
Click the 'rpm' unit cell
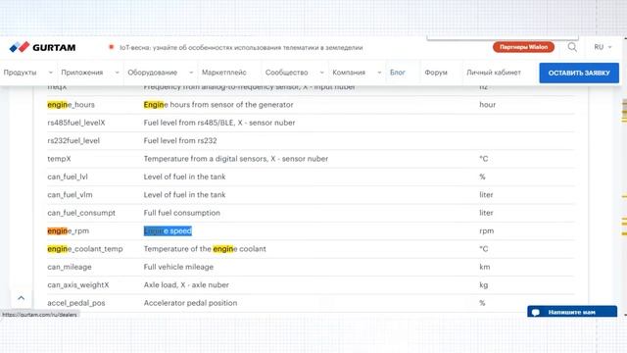(x=487, y=231)
